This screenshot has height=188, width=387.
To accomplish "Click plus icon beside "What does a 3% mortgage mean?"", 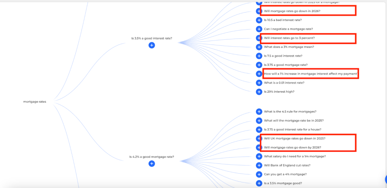I will tap(259, 47).
